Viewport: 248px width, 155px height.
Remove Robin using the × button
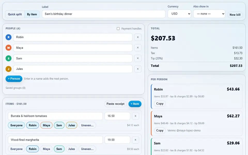(x=138, y=37)
